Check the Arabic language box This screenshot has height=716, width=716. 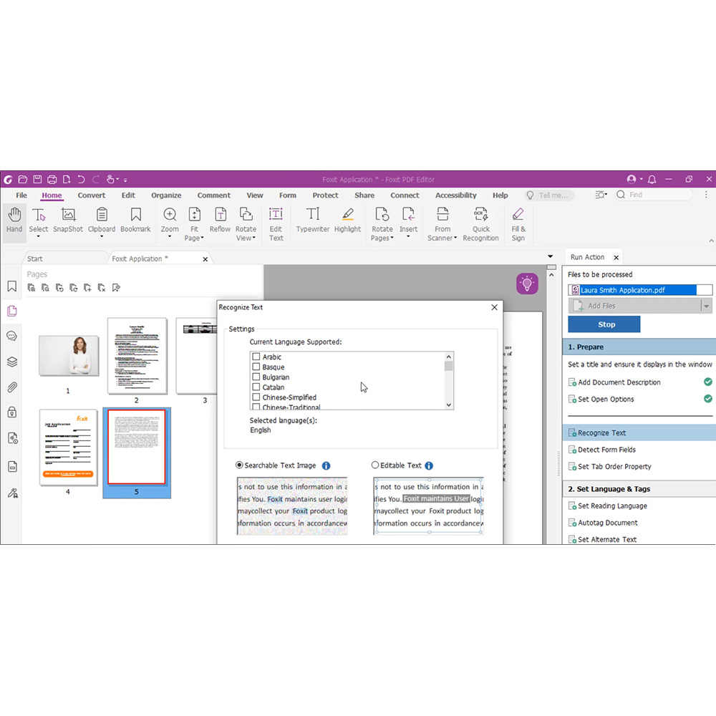256,357
